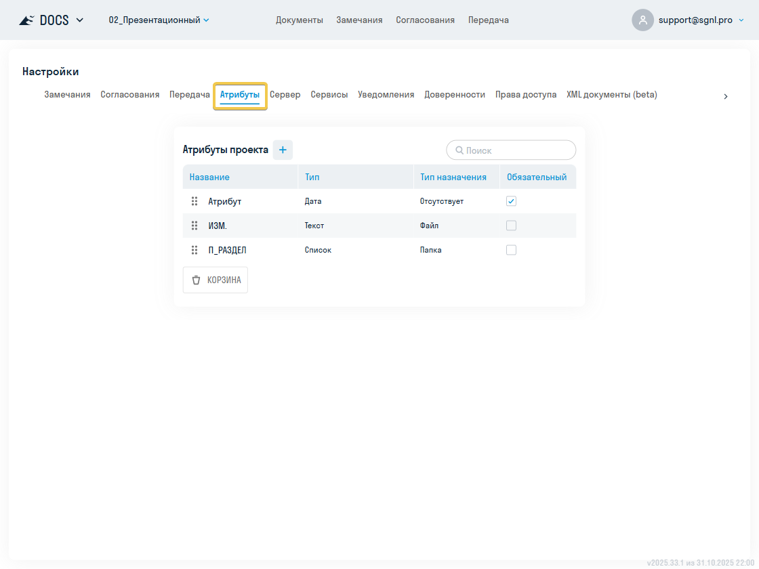
Task: Enable Обязательный checkbox for ИЗМ. row
Action: click(511, 226)
